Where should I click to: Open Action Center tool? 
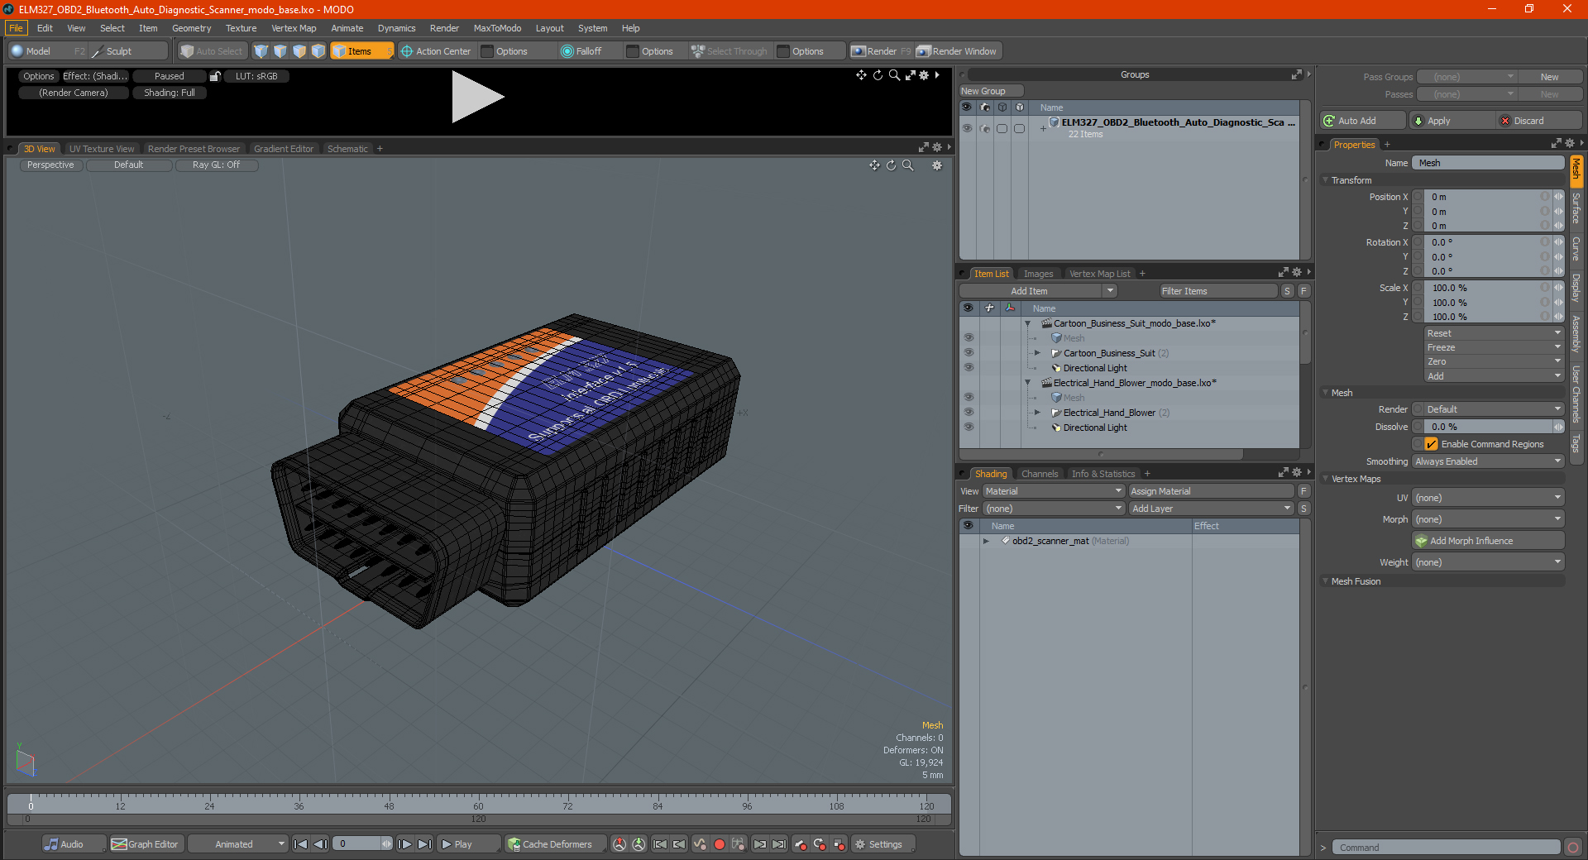click(x=436, y=51)
